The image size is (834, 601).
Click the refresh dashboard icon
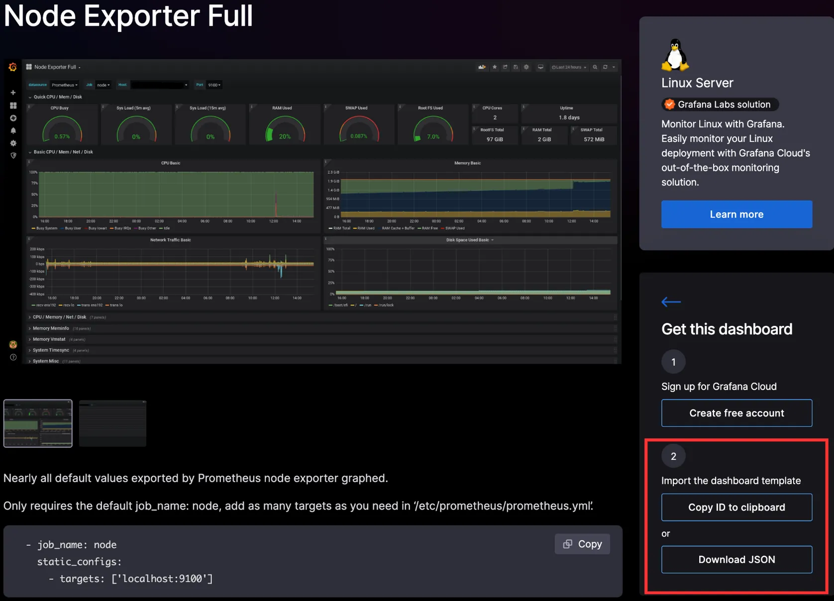pyautogui.click(x=605, y=67)
